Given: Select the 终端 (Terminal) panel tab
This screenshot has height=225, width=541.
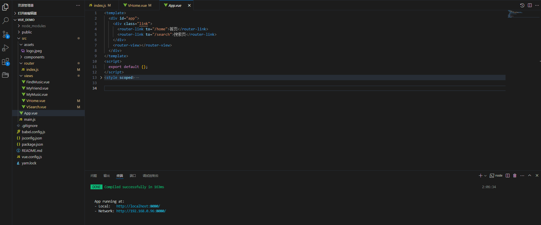Looking at the screenshot, I should (x=120, y=176).
